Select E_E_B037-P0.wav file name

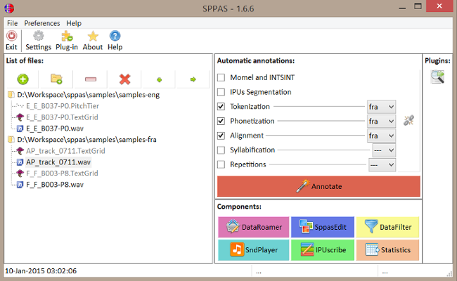click(55, 129)
